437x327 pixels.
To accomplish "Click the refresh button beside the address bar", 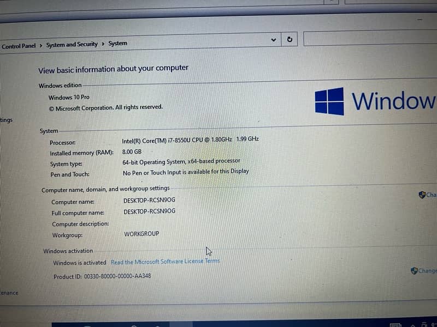I will (290, 39).
